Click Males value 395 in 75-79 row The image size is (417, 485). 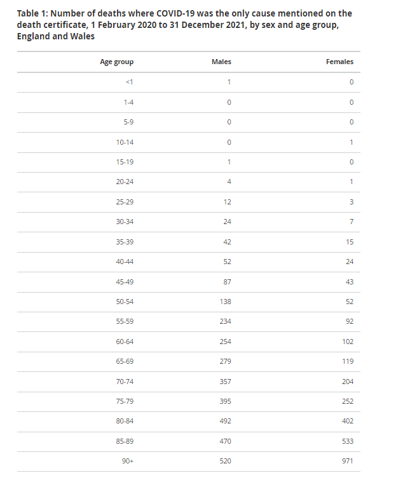[x=225, y=401]
